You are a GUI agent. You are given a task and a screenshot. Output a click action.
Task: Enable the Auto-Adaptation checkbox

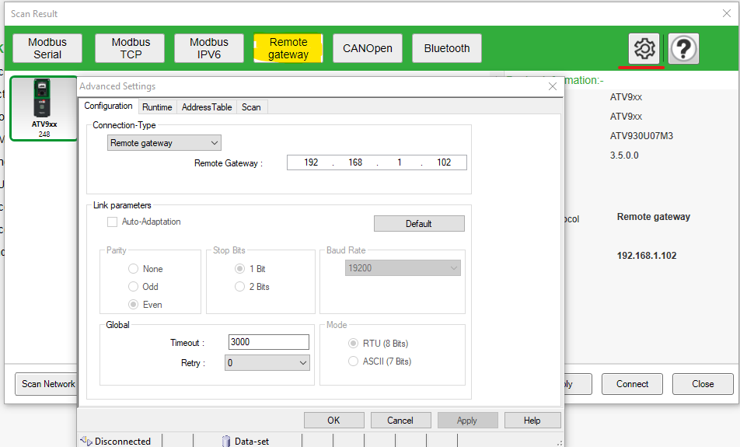click(x=112, y=222)
